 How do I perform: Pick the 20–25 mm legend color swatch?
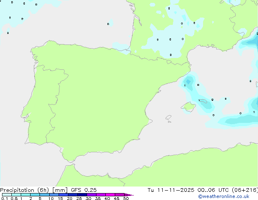click(x=73, y=195)
